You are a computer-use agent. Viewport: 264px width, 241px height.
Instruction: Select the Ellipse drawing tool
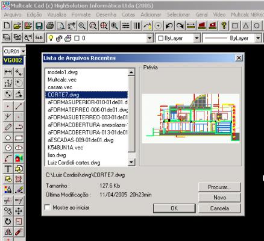(19, 148)
